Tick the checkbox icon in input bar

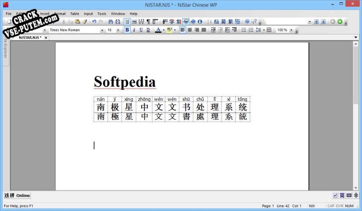(335, 196)
